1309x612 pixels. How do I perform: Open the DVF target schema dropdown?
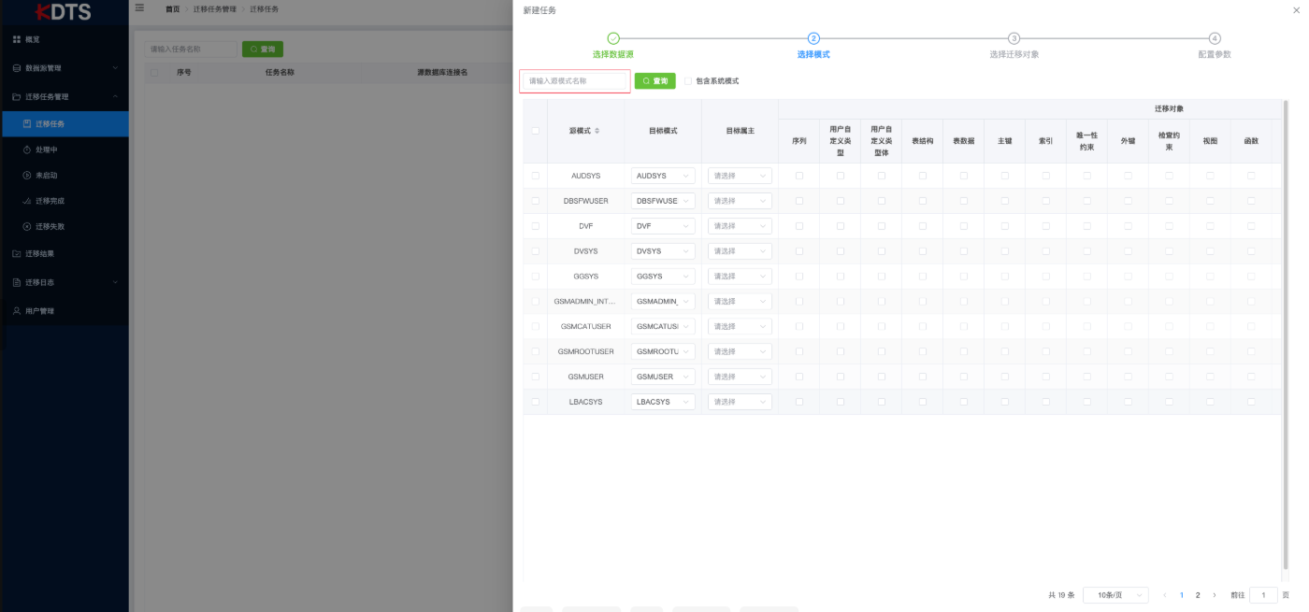coord(663,226)
